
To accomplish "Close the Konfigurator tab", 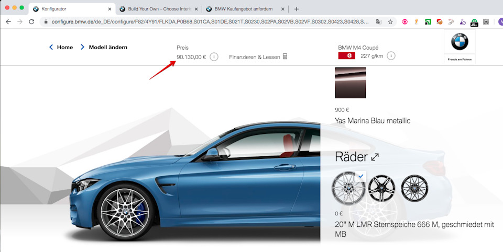I will pyautogui.click(x=110, y=9).
